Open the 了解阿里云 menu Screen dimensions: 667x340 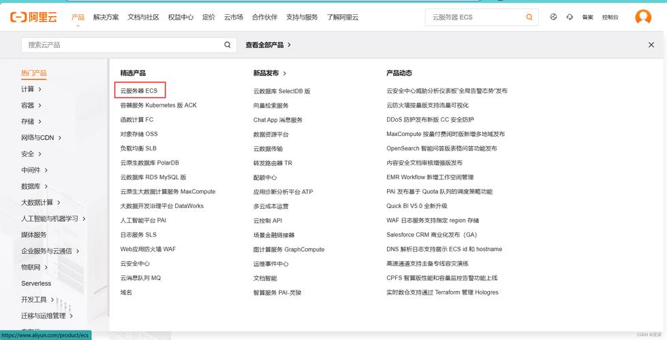coord(343,17)
